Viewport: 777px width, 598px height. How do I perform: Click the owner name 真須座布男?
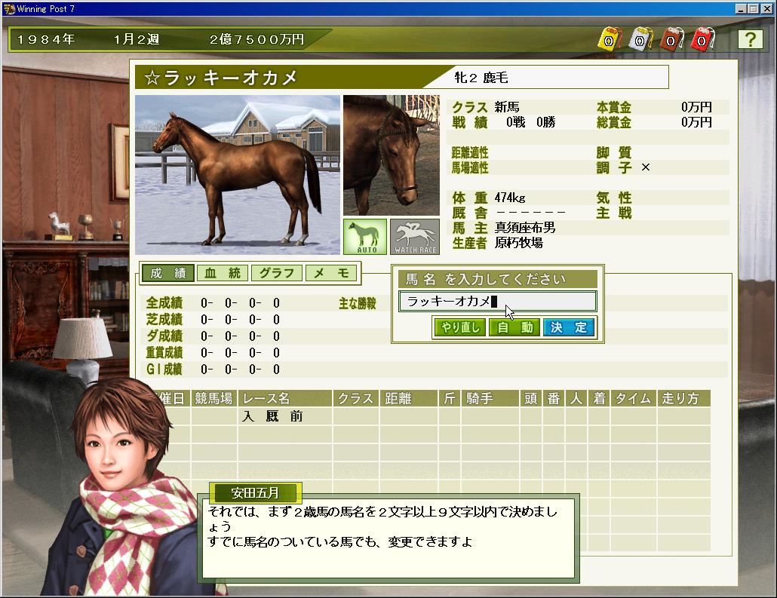tap(525, 228)
